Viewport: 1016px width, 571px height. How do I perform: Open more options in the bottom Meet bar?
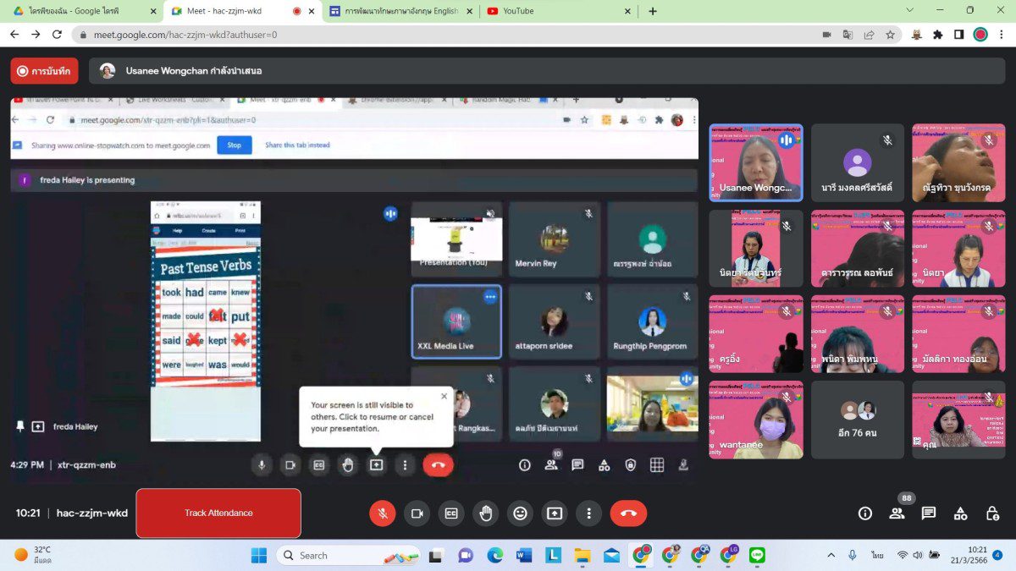[588, 513]
